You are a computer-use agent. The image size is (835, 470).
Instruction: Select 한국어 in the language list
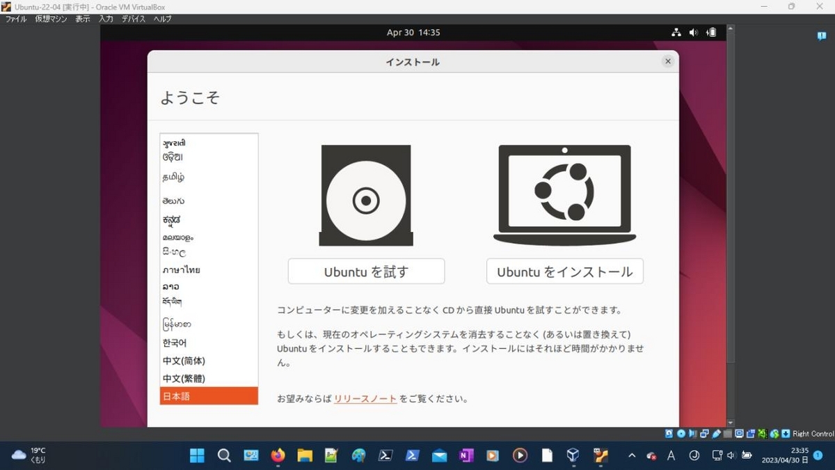(x=209, y=343)
